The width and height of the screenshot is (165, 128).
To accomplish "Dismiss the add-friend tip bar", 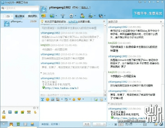I will [x=104, y=21].
